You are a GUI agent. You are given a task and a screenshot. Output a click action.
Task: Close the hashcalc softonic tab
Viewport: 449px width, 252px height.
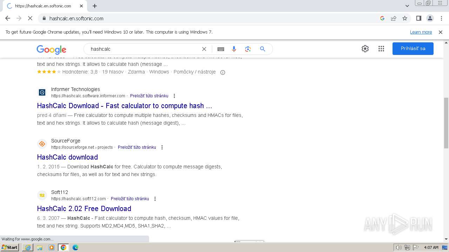click(x=81, y=6)
